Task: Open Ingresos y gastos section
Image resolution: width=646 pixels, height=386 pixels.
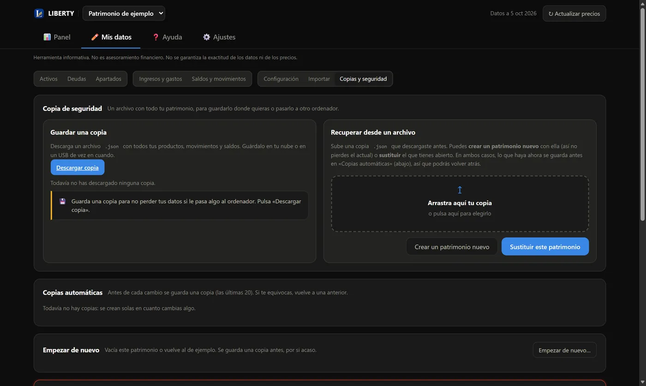Action: coord(161,78)
